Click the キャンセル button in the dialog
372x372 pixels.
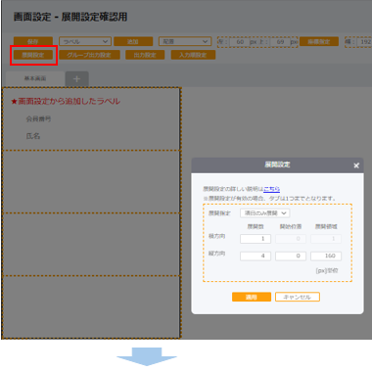[298, 297]
